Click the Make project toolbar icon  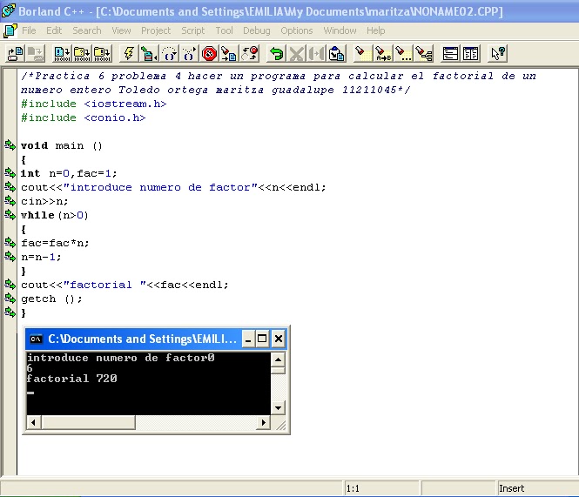pos(82,54)
